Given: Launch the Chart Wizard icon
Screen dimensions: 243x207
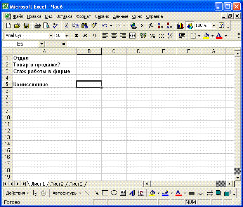Looking at the screenshot, I should [x=180, y=25].
